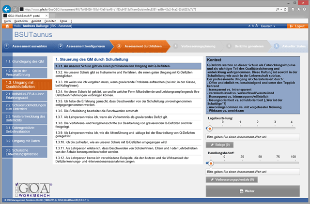
Task: Select statement 1.3.1 professionellen Umgang mit Q-Defiziten
Action: [128, 66]
